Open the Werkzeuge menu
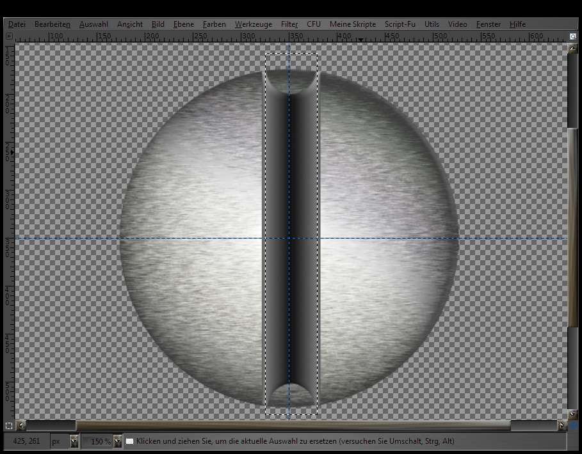This screenshot has height=454, width=582. click(x=254, y=24)
